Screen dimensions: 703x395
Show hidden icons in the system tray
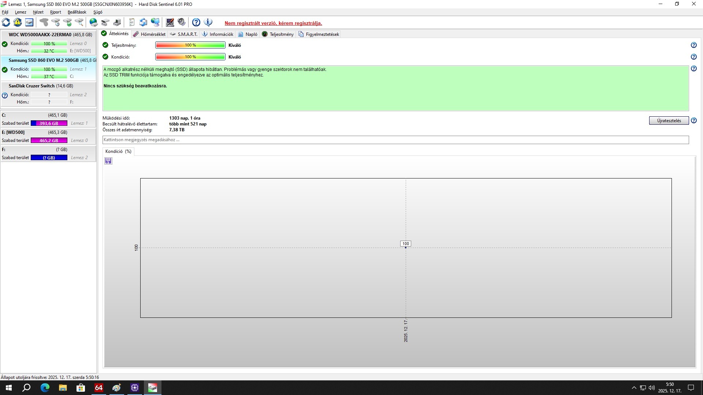coord(634,388)
